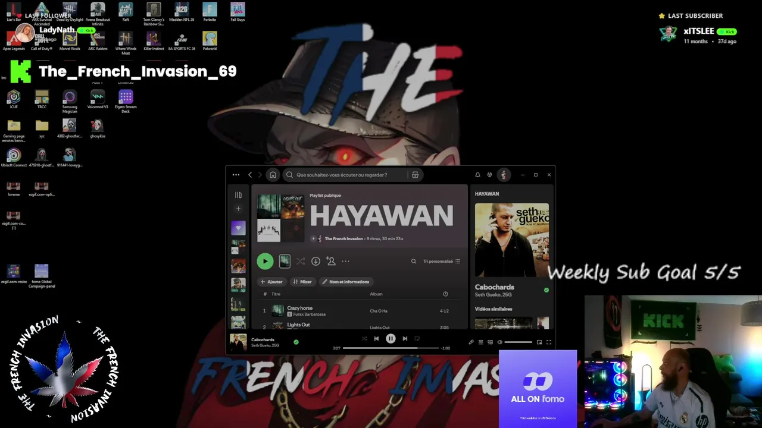Skip to previous track

(376, 339)
